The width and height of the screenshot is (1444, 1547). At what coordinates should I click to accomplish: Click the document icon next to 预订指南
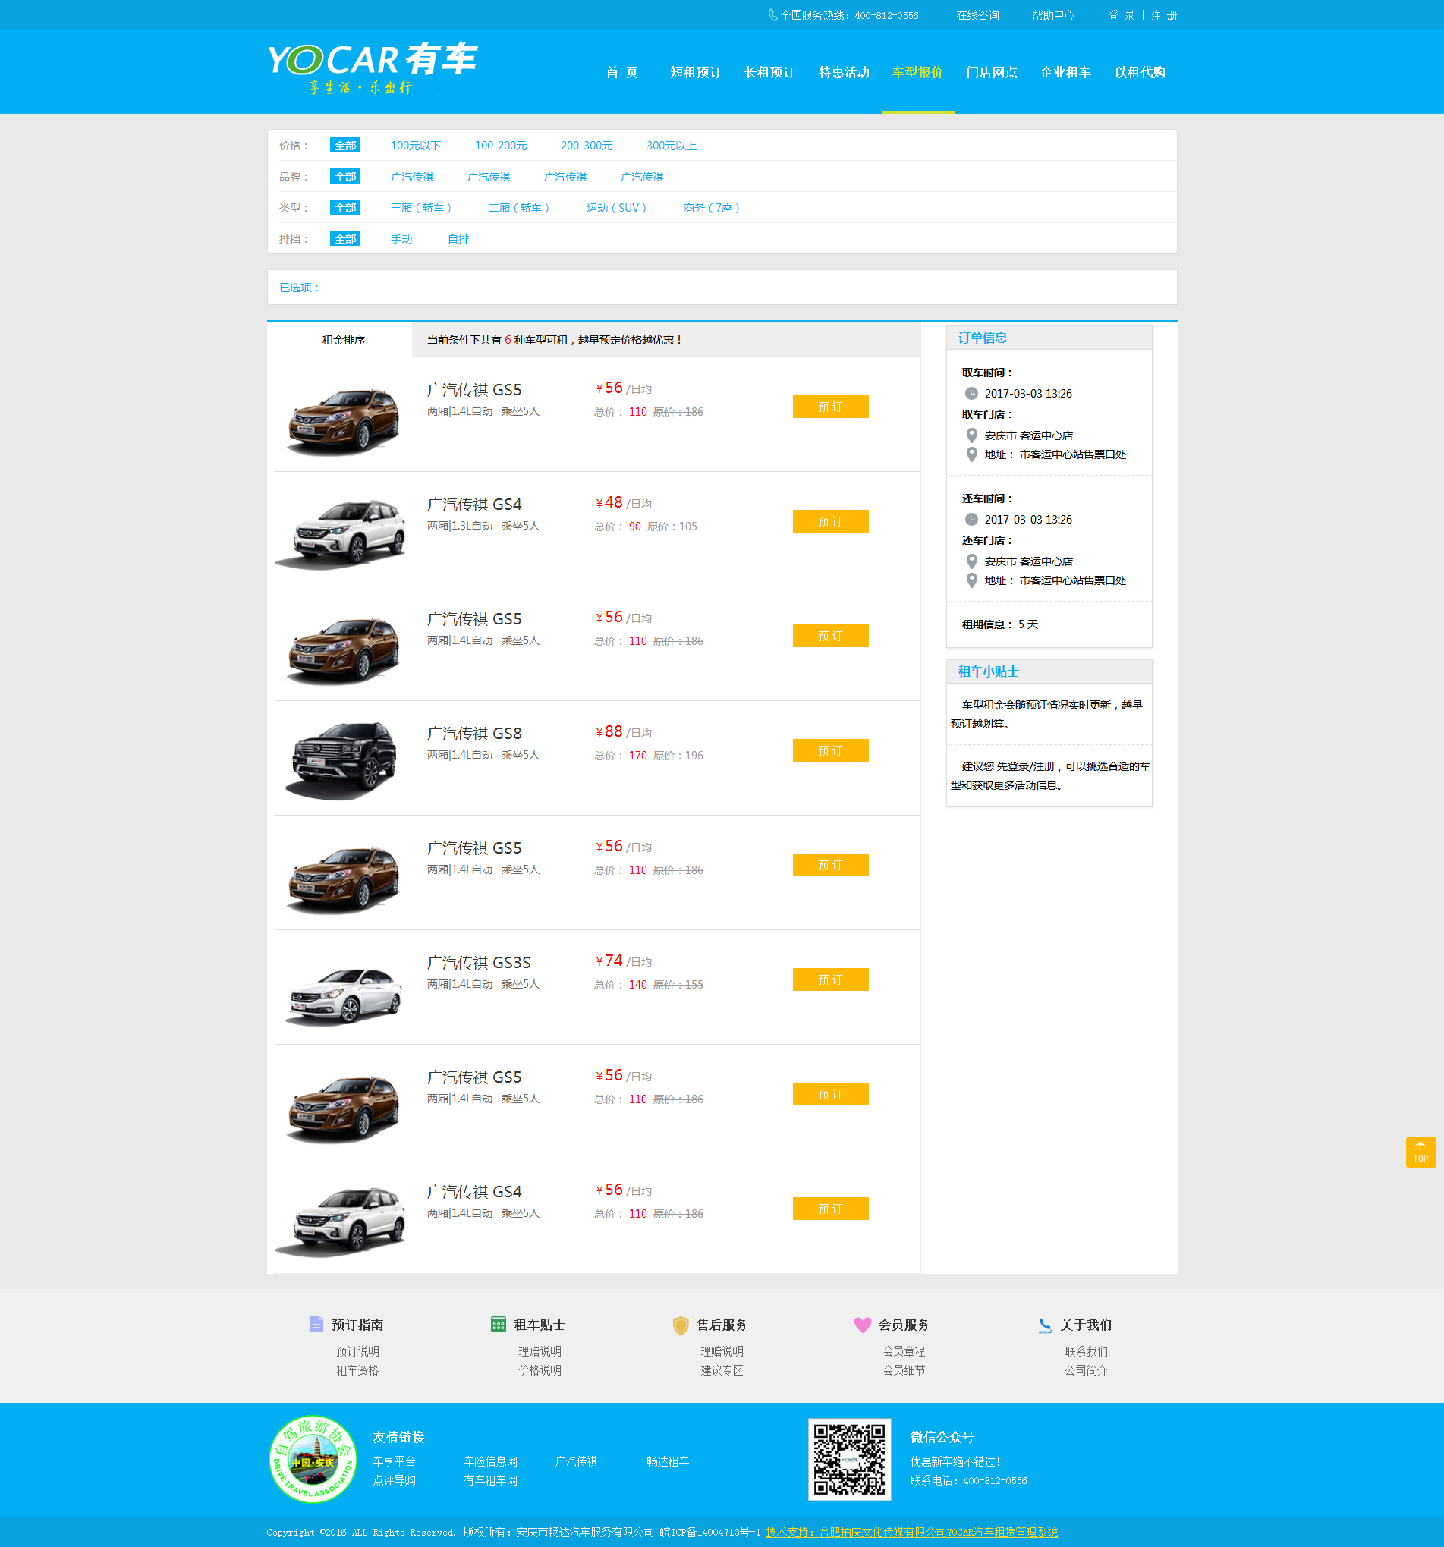point(316,1324)
